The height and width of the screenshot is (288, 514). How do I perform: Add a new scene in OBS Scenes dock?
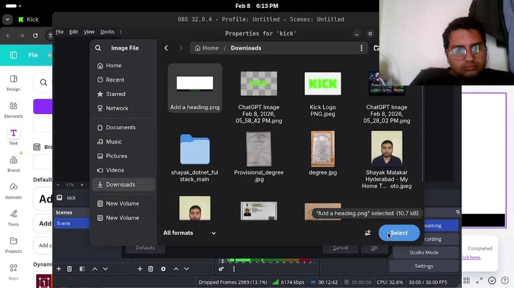pyautogui.click(x=59, y=269)
